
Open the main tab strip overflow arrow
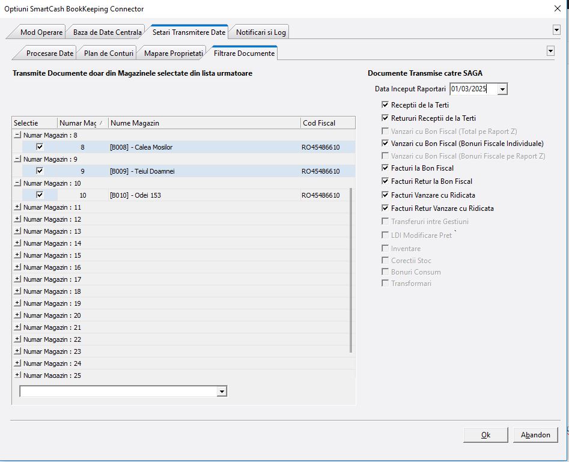(x=556, y=30)
